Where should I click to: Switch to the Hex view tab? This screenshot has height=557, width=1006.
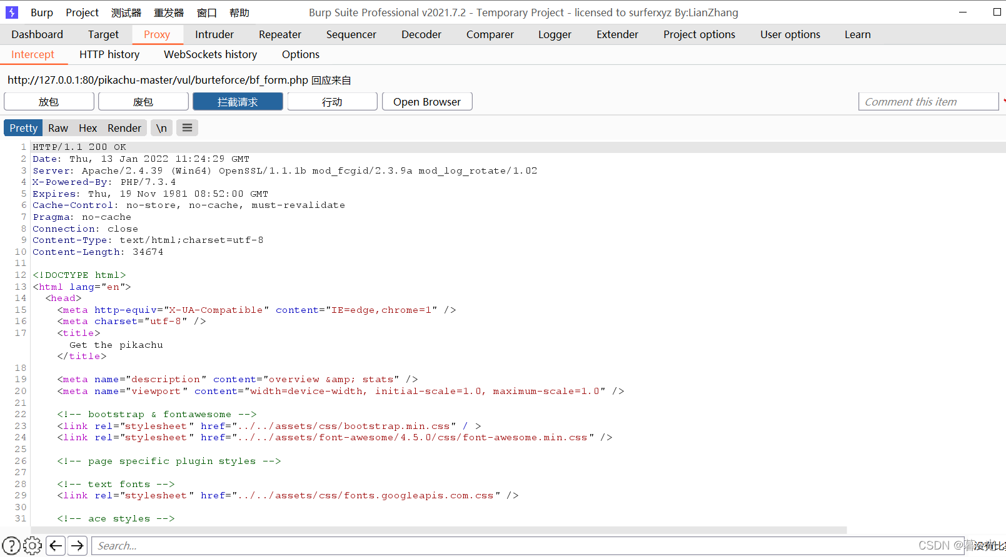click(x=88, y=128)
